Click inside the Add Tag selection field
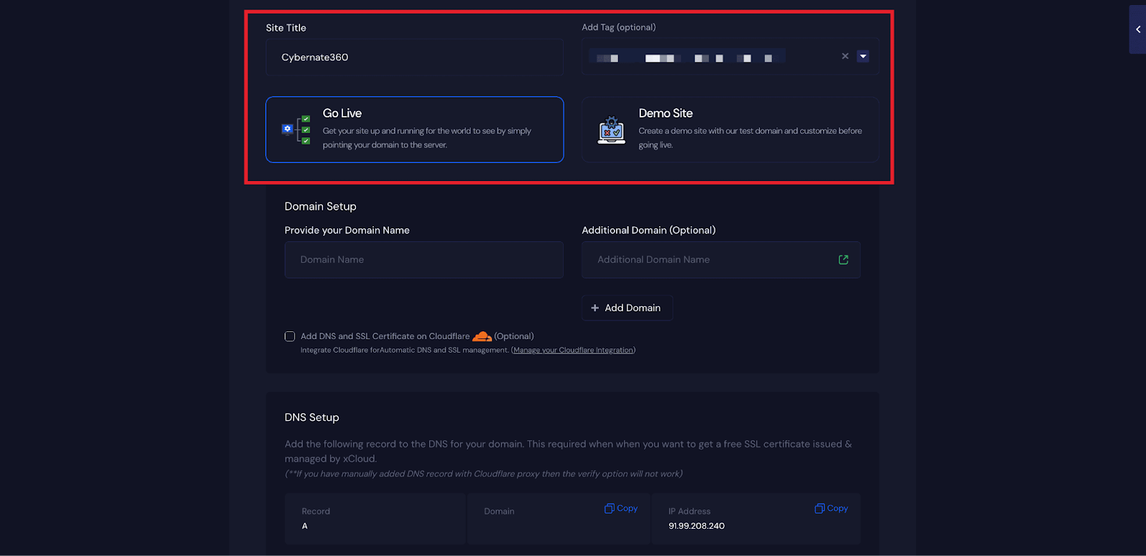Image resolution: width=1146 pixels, height=556 pixels. click(x=709, y=57)
